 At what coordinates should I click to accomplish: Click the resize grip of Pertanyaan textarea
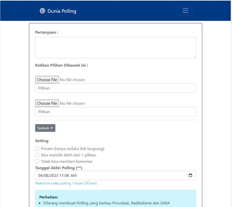[x=195, y=57]
